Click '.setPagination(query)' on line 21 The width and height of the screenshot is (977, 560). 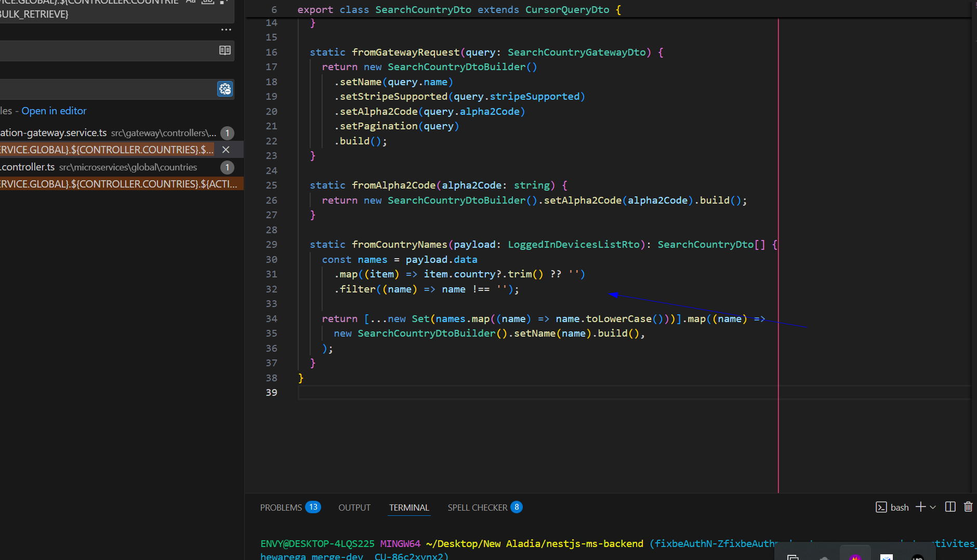pyautogui.click(x=397, y=126)
